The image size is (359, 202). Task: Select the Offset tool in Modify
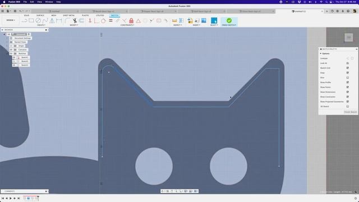tap(81, 21)
